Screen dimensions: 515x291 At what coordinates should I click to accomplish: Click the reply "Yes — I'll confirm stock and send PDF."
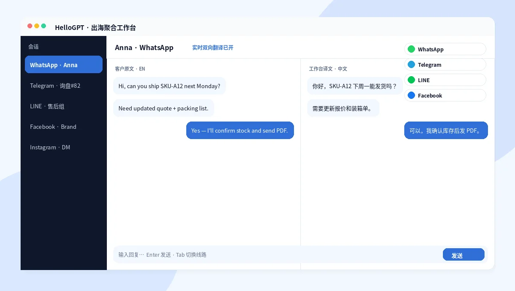click(240, 130)
